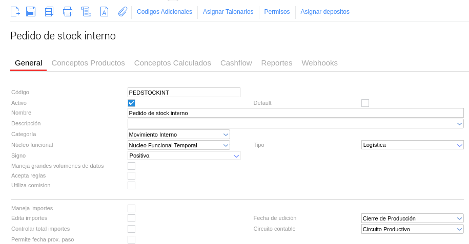This screenshot has height=244, width=469.
Task: Switch to the Conceptos Productos tab
Action: (x=88, y=63)
